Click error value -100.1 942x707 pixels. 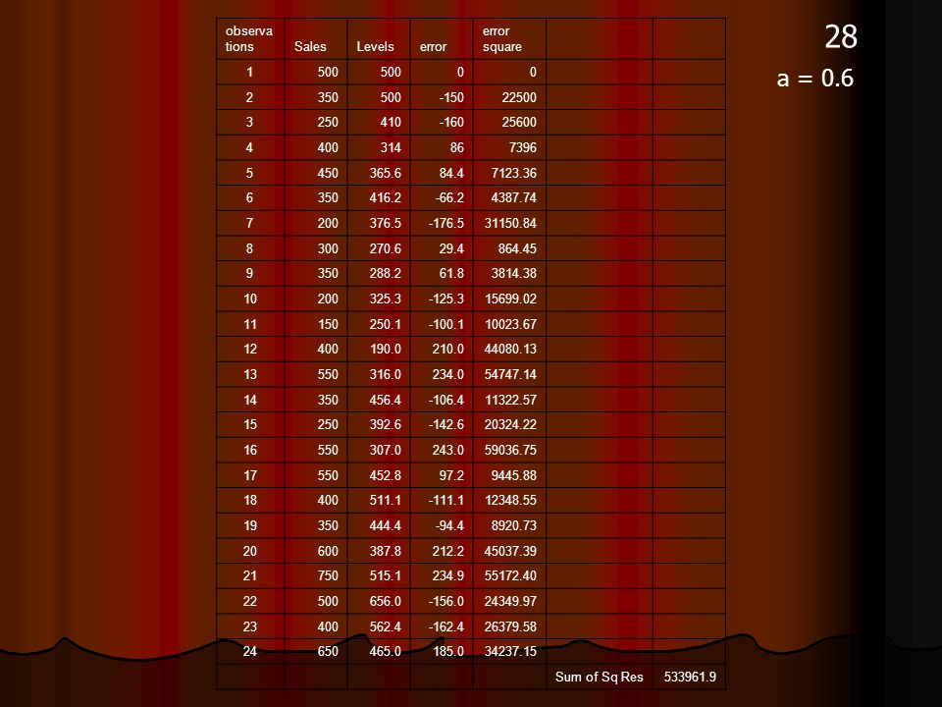446,325
